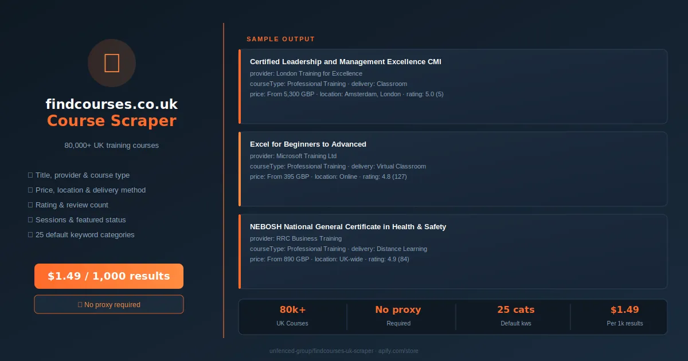Click the 80,000+ UK training courses subtitle
The width and height of the screenshot is (688, 361).
point(112,146)
